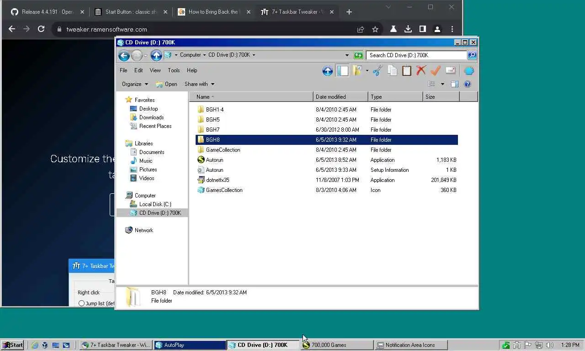This screenshot has width=585, height=351.
Task: Sort by the Size column header
Action: tap(441, 97)
